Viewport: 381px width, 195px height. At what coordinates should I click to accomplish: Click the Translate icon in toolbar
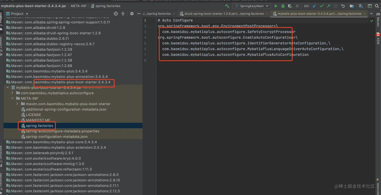click(x=361, y=6)
